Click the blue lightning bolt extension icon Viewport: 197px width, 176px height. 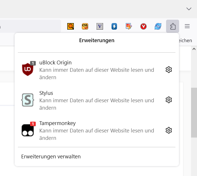[x=114, y=26]
